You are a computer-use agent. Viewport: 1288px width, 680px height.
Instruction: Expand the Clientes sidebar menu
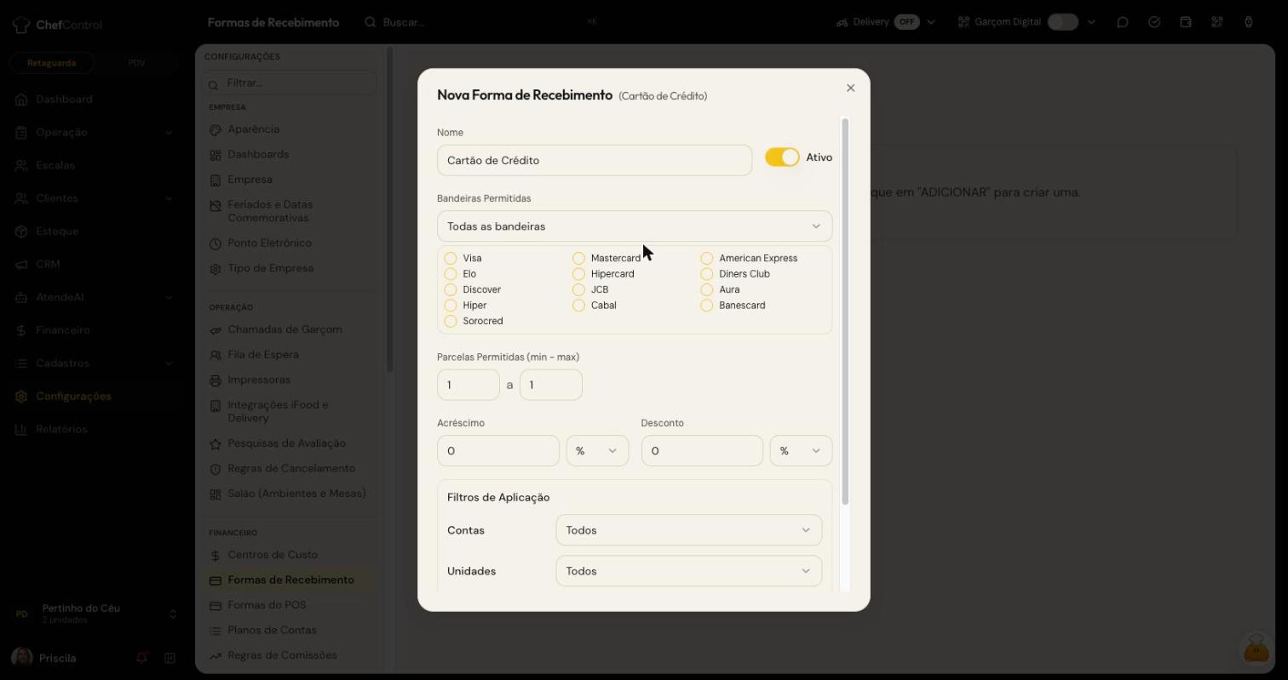click(x=94, y=198)
